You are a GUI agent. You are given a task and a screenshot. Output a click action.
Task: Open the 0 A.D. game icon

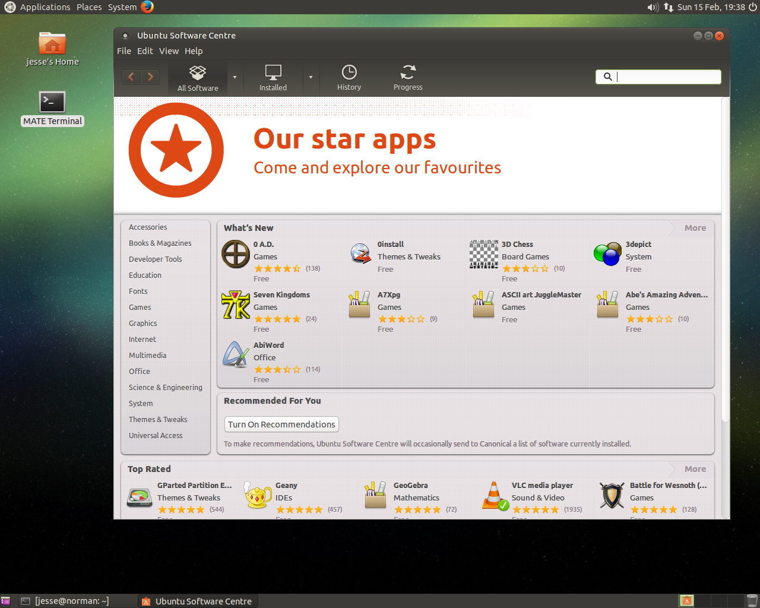pos(236,254)
